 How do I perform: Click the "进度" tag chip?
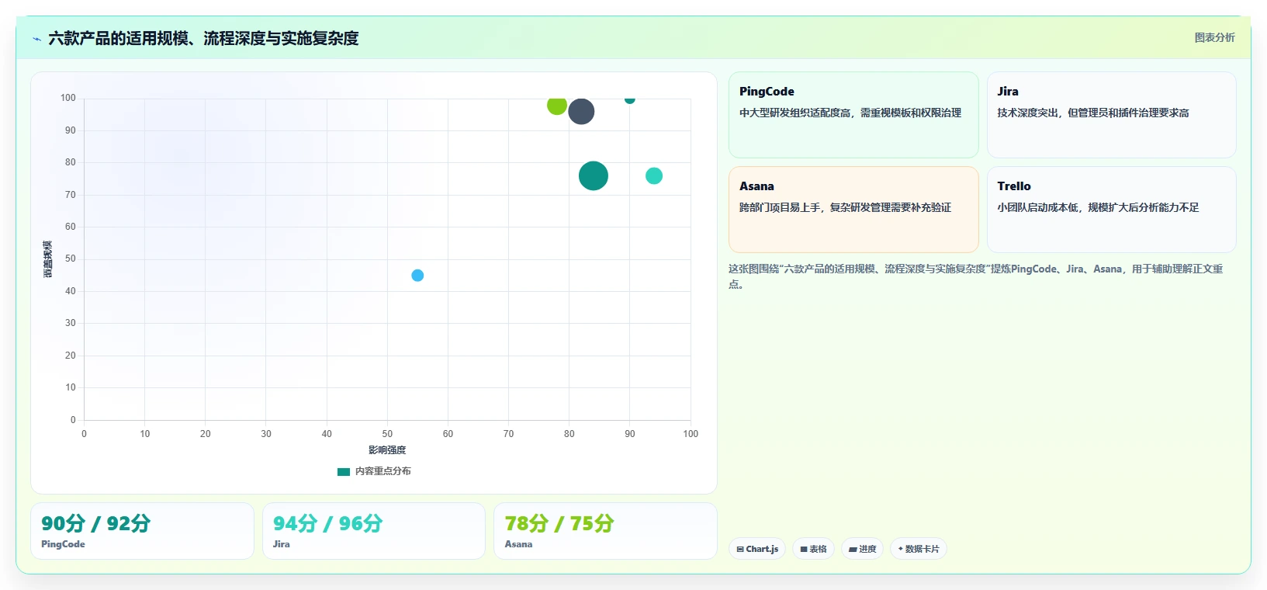[x=862, y=549]
